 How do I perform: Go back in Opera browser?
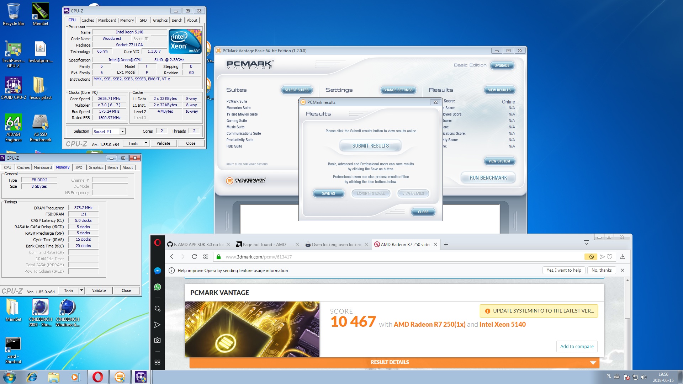pyautogui.click(x=172, y=257)
